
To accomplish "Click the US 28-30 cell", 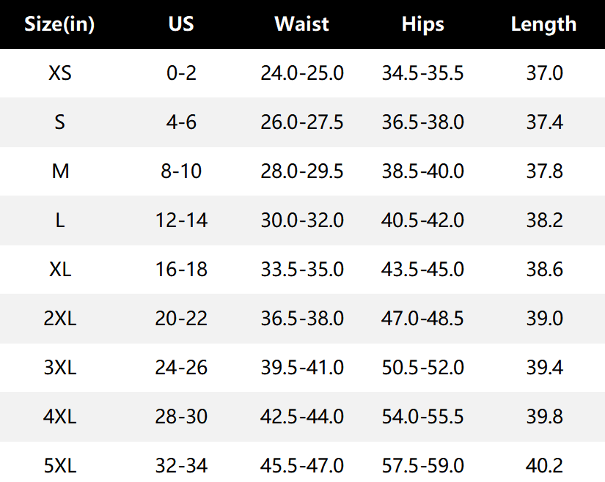I will pos(181,417).
